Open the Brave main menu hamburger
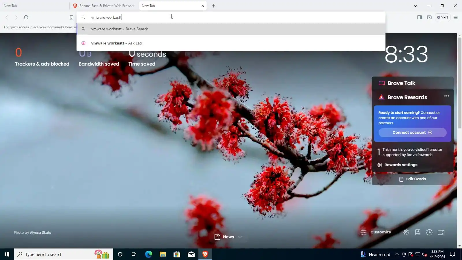 pyautogui.click(x=456, y=17)
